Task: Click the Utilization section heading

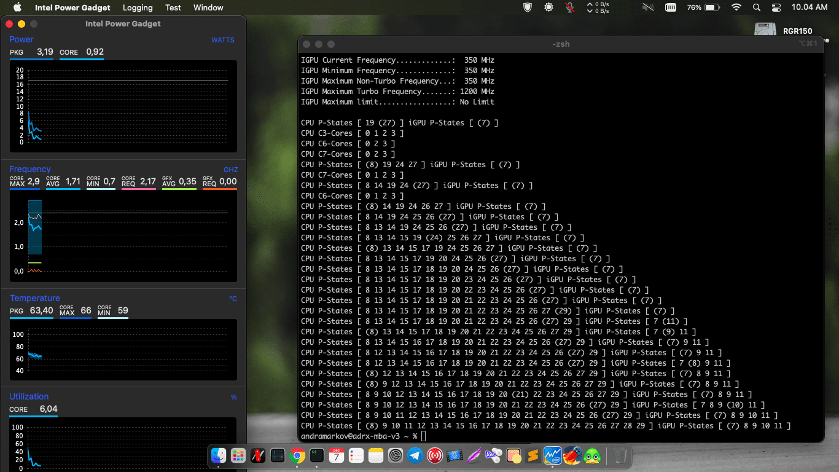Action: pyautogui.click(x=29, y=396)
